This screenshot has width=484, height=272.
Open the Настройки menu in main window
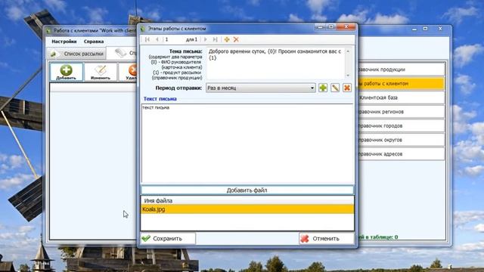pyautogui.click(x=64, y=42)
